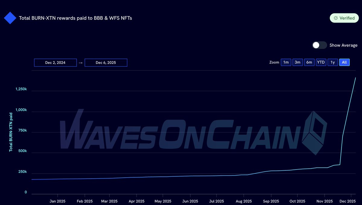The height and width of the screenshot is (205, 362).
Task: Click the Verified badge
Action: (x=344, y=18)
